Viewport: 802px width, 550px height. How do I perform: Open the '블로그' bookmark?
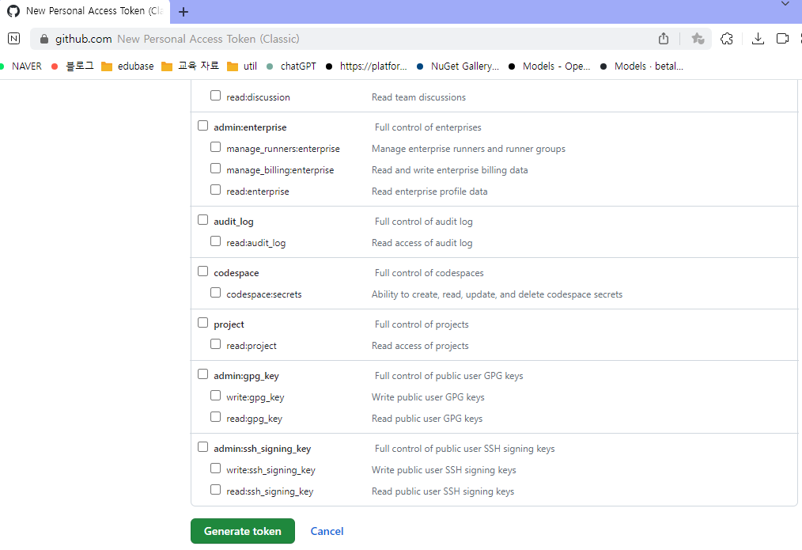73,66
